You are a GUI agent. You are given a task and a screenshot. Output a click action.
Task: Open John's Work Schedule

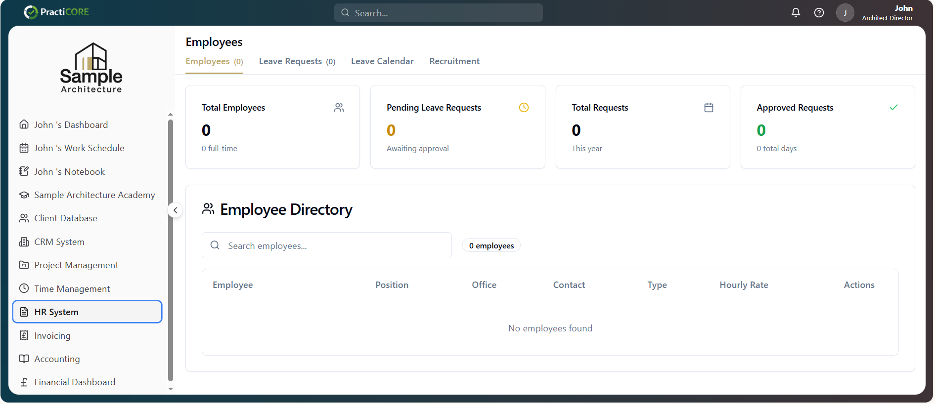[x=88, y=148]
